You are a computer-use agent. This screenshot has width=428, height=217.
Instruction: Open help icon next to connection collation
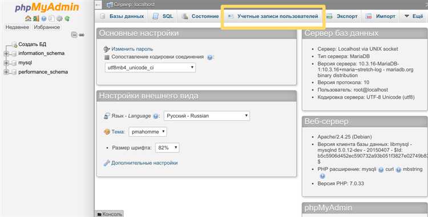point(209,57)
